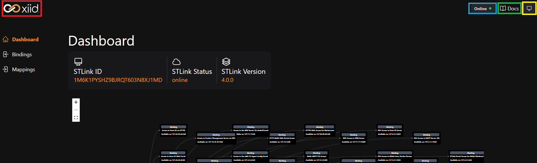
Task: Click the monitor icon in top-right corner
Action: pos(529,9)
